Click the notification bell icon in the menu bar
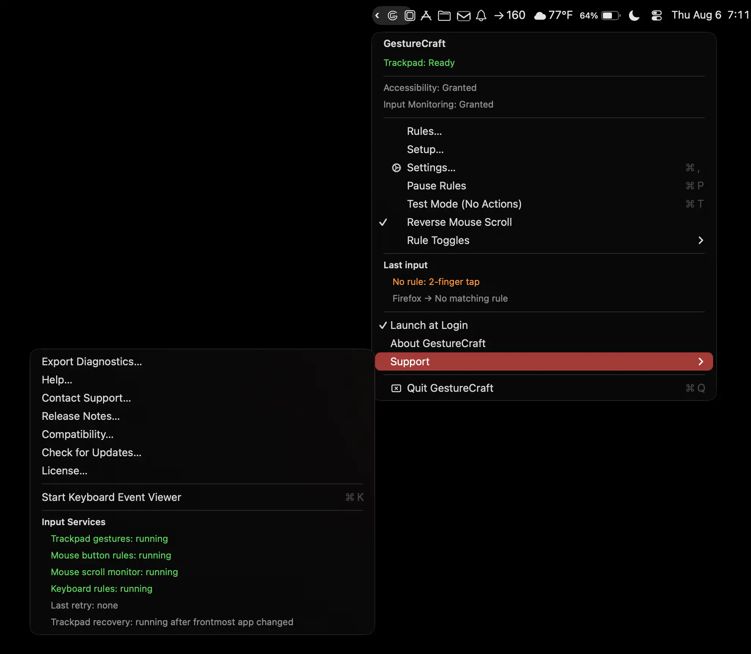 [481, 16]
